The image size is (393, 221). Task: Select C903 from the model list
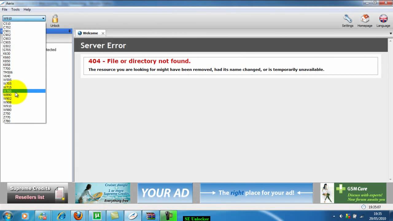pyautogui.click(x=24, y=39)
